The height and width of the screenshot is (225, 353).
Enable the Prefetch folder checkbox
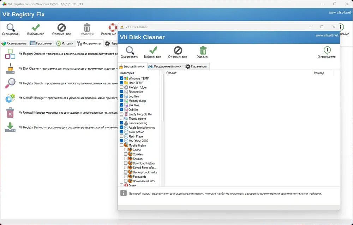click(121, 87)
